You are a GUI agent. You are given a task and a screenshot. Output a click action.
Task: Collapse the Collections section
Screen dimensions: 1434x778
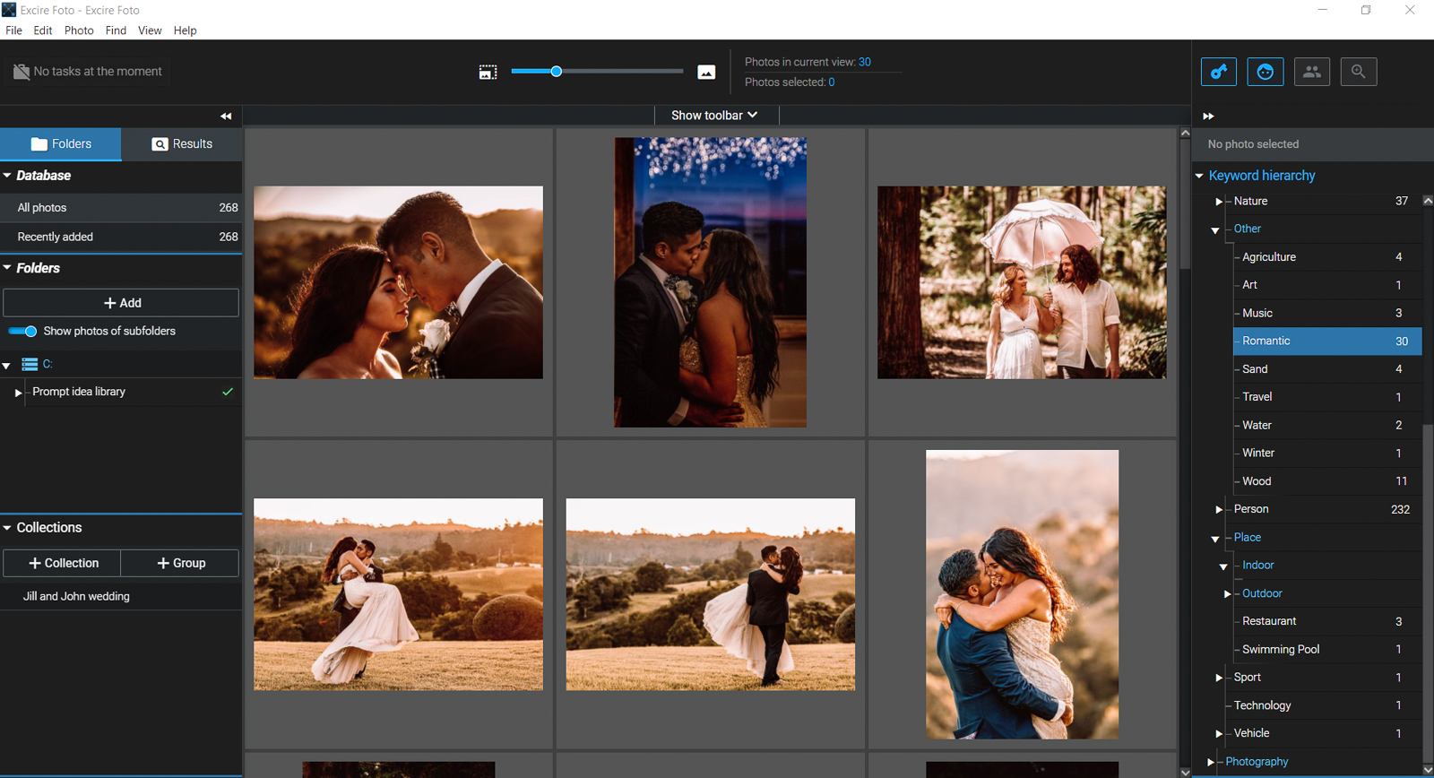(x=7, y=528)
